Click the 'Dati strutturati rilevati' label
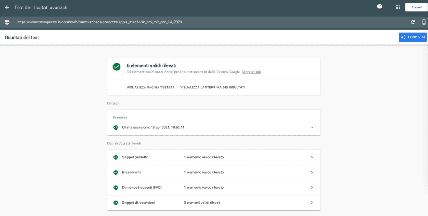The height and width of the screenshot is (216, 428). coord(124,143)
